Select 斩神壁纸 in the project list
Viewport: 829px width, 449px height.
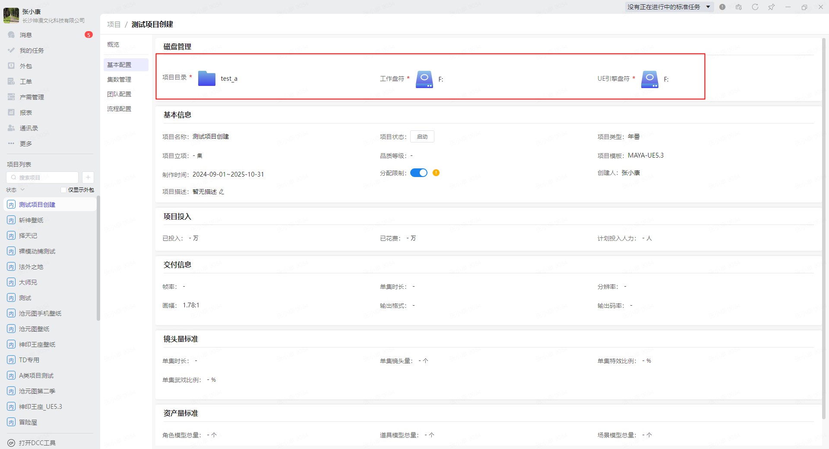click(31, 220)
